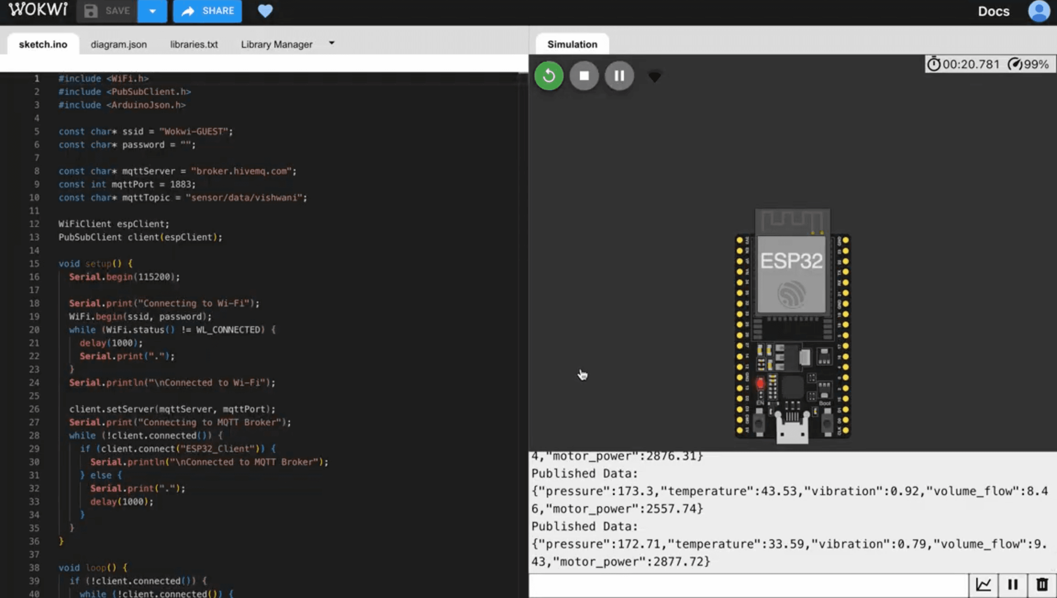Click the Share button
The height and width of the screenshot is (598, 1057).
pyautogui.click(x=207, y=11)
